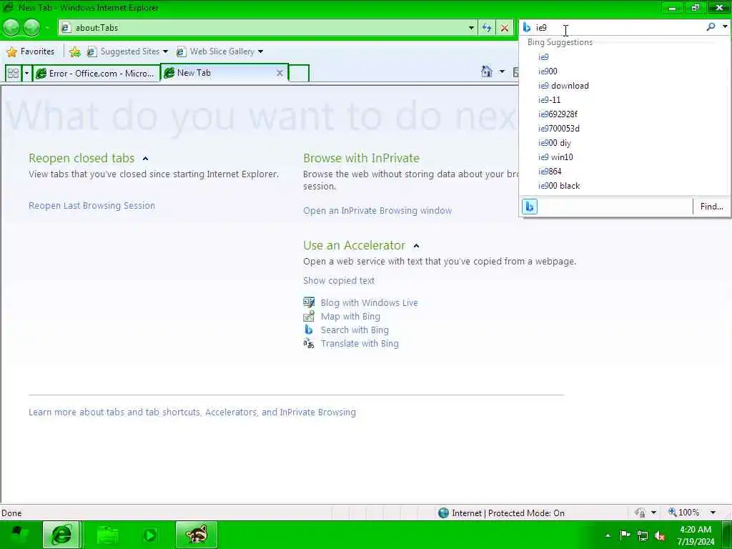Open the Favorites center

click(x=31, y=51)
